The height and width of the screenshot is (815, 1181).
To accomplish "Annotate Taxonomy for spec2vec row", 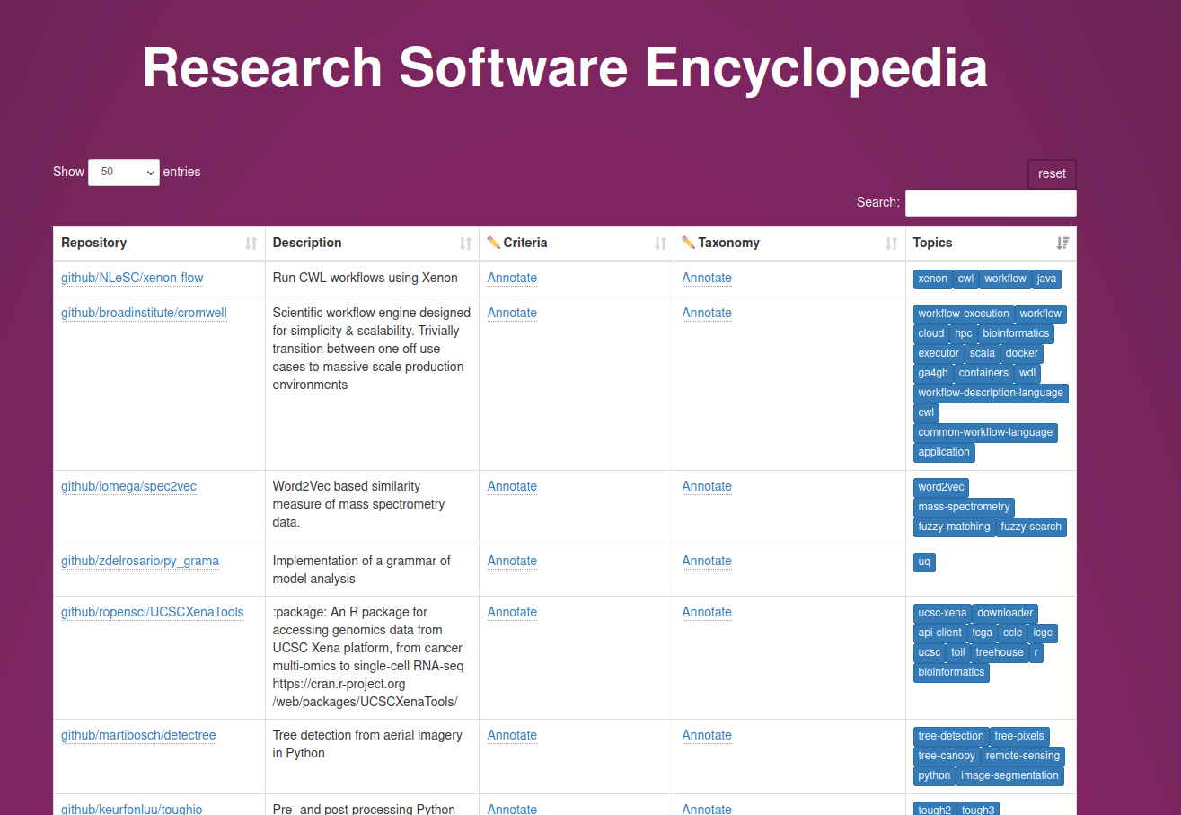I will (707, 486).
